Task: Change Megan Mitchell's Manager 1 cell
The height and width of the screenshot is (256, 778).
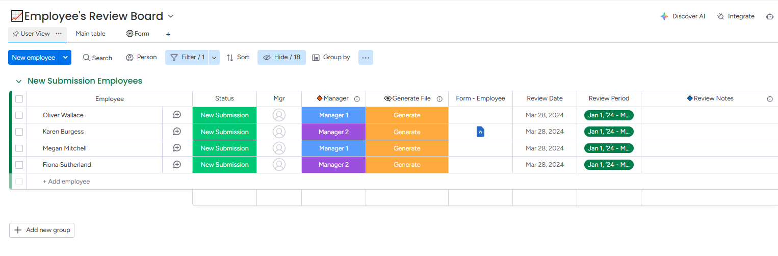Action: point(333,148)
